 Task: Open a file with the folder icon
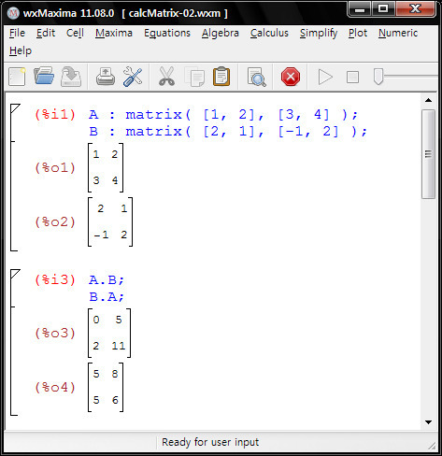(44, 76)
